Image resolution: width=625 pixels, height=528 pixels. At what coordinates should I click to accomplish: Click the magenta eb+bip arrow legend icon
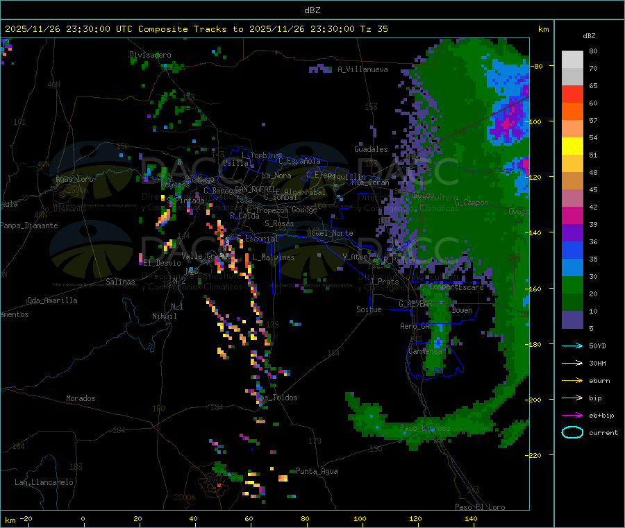pos(572,416)
